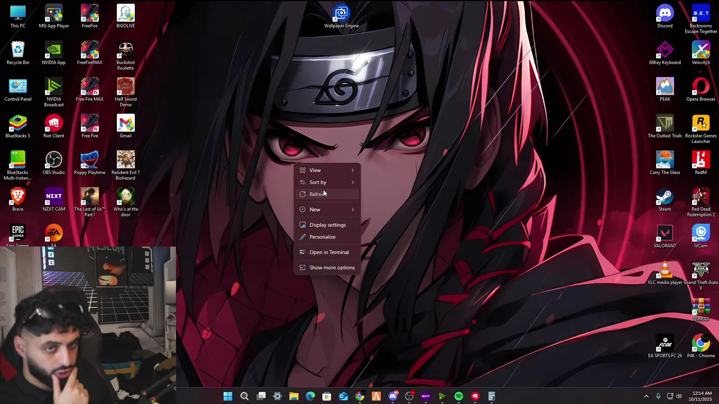Launch Grand Theft Auto V icon
The height and width of the screenshot is (404, 719).
coord(701,276)
